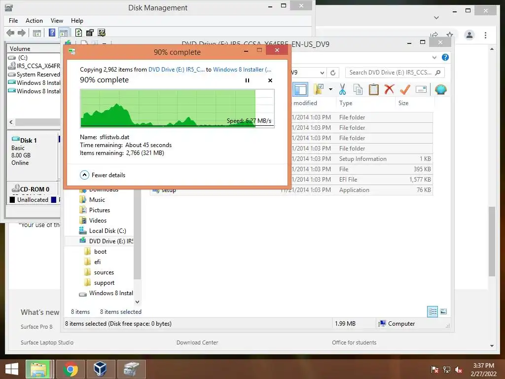Click the folder options icon in Explorer
Screen dimensions: 505x379
coord(319,89)
